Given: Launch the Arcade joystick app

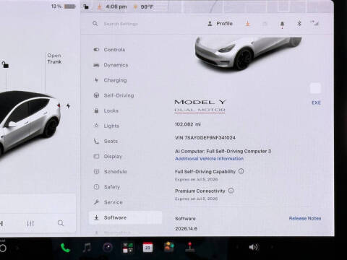Looking at the screenshot, I should [x=189, y=247].
